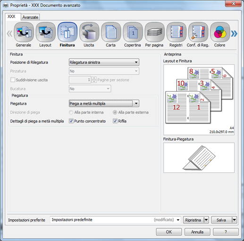This screenshot has width=244, height=241.
Task: Show next category icons with right chevron
Action: pos(234,34)
